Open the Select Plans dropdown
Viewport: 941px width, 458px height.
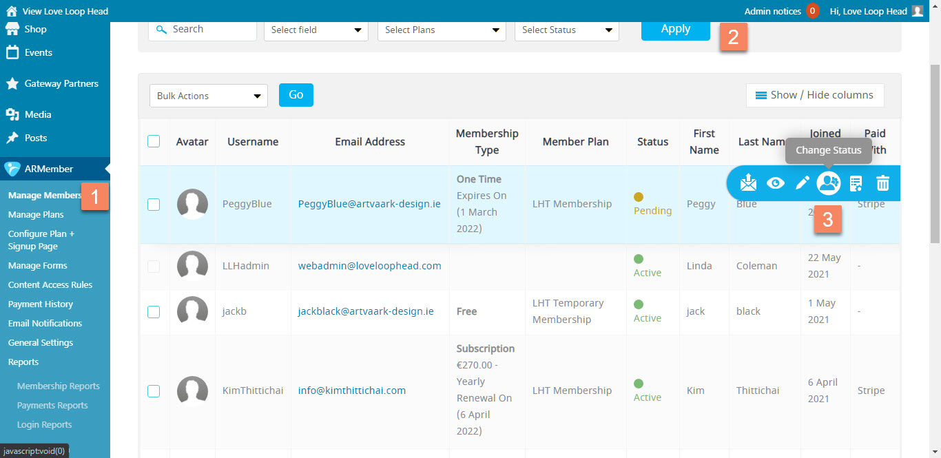pyautogui.click(x=442, y=30)
